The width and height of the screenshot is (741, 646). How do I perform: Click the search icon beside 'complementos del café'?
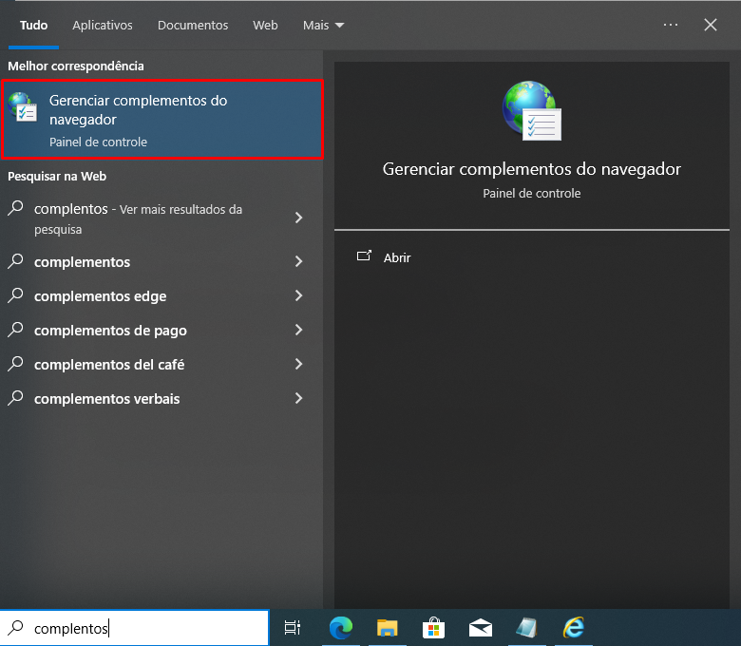pos(15,364)
